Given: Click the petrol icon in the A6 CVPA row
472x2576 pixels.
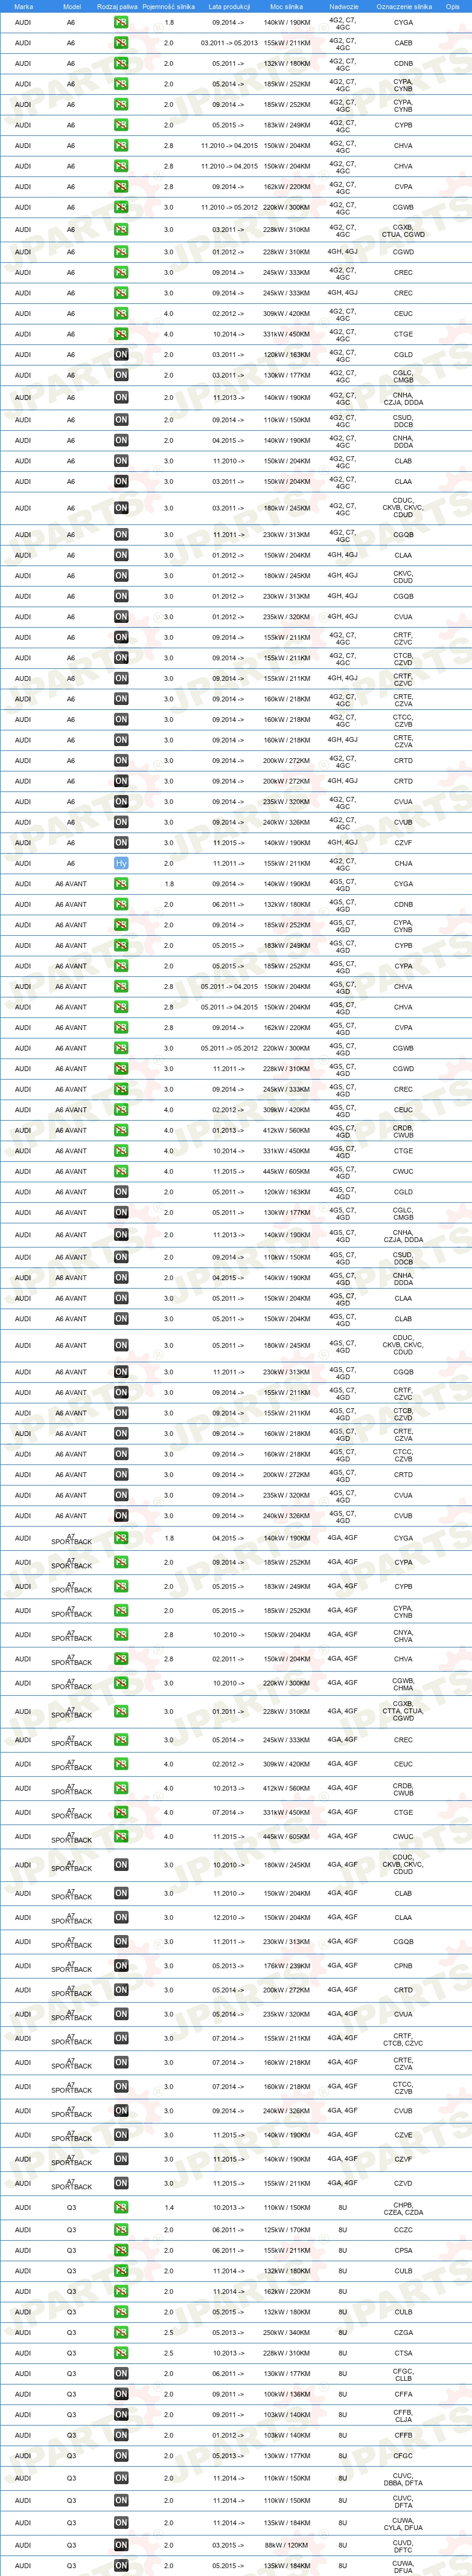Looking at the screenshot, I should [121, 187].
